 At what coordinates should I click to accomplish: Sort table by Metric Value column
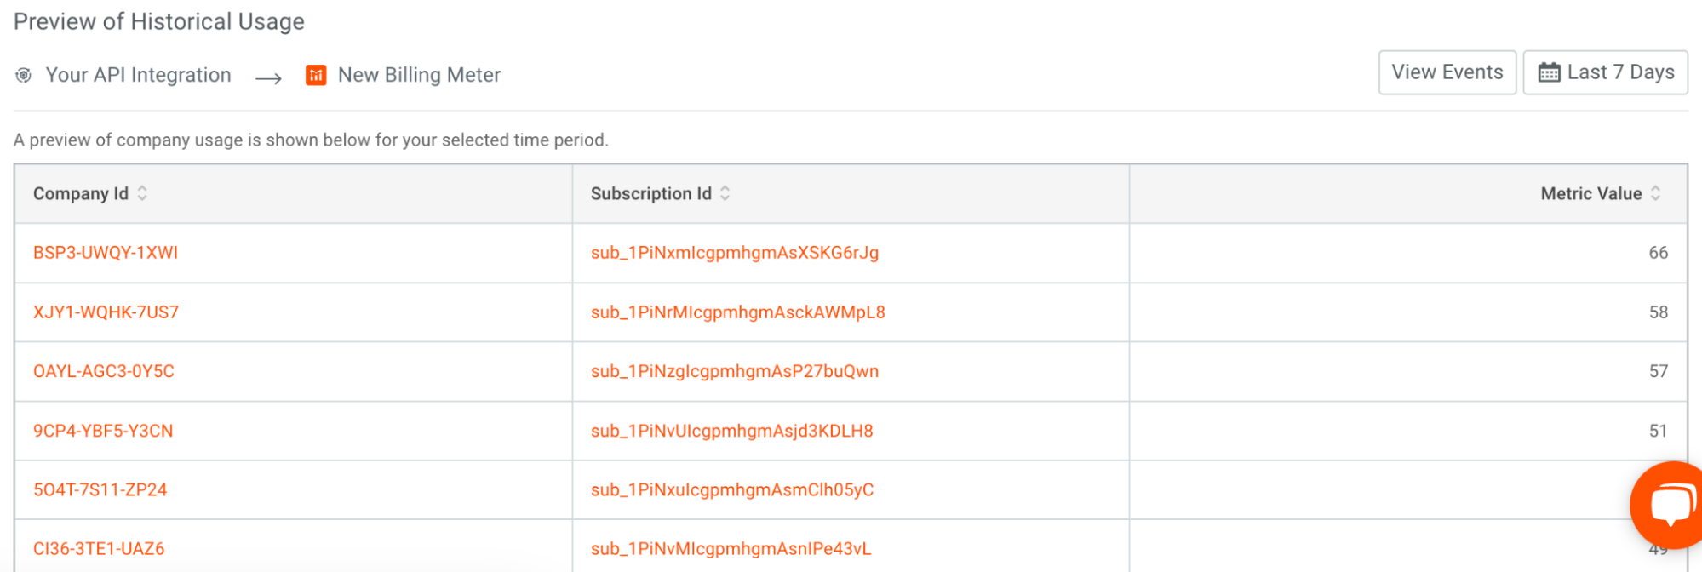point(1655,194)
